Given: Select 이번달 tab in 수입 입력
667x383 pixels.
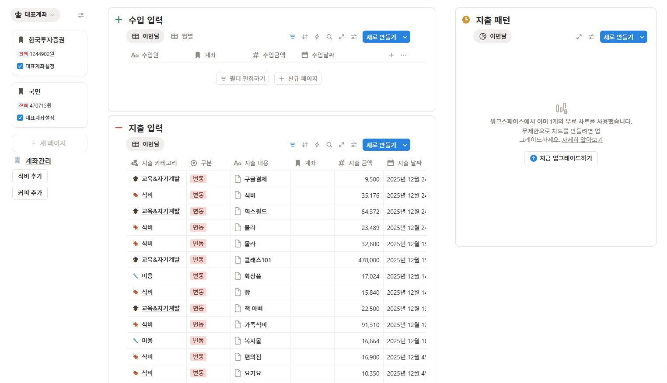Looking at the screenshot, I should [x=145, y=36].
